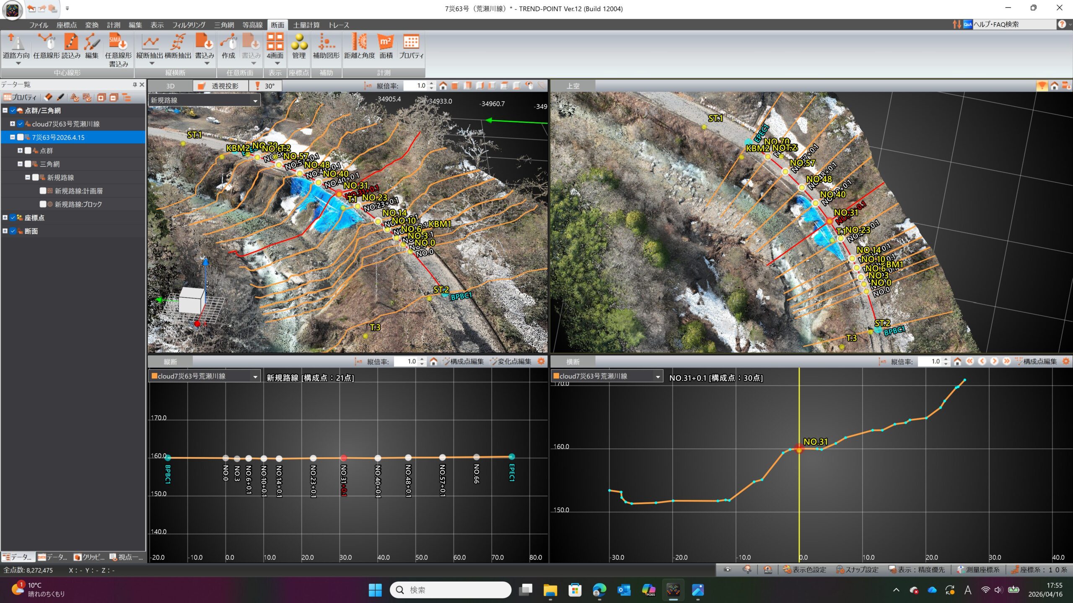Open the 土量計算 ribbon tab

pos(306,25)
